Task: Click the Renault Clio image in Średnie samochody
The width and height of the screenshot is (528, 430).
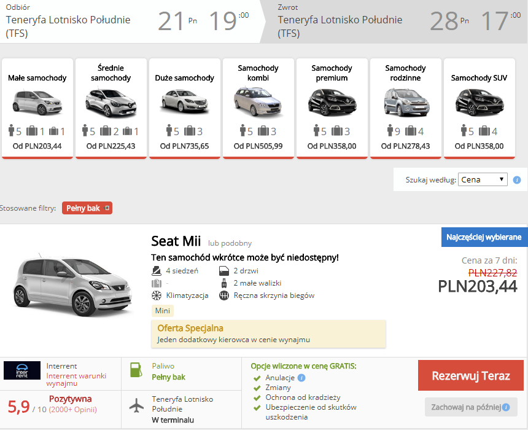Action: 111,103
